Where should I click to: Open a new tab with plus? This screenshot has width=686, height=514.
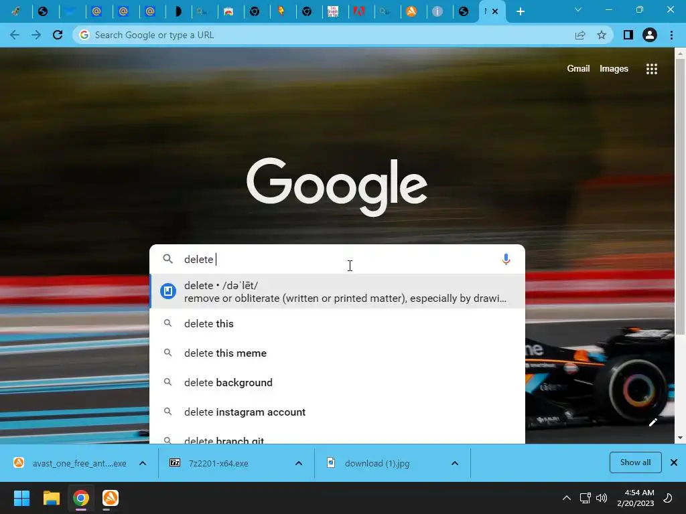520,11
